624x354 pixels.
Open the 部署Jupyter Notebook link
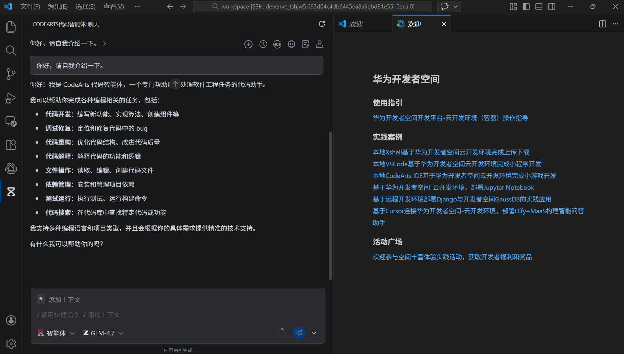coord(453,187)
